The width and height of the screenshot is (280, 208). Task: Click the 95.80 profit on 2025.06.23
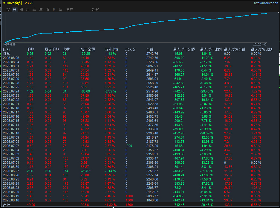coord(85,188)
